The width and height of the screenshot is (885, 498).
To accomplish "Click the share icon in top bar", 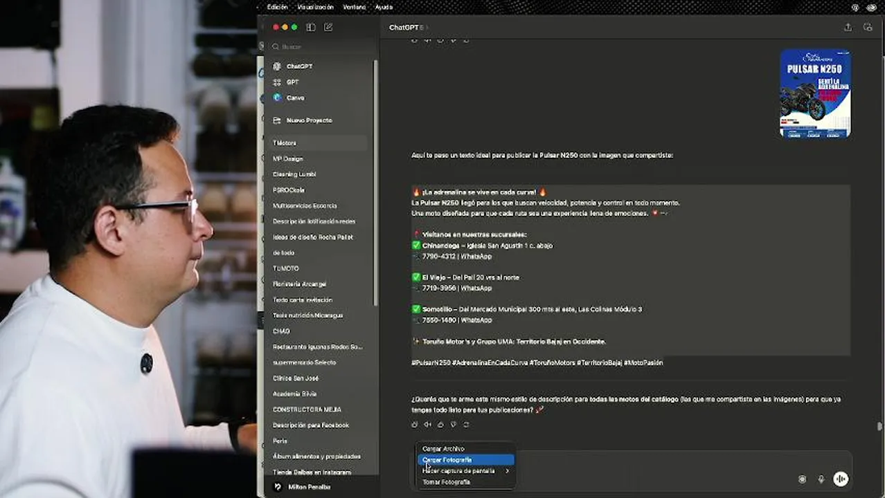I will coord(848,27).
